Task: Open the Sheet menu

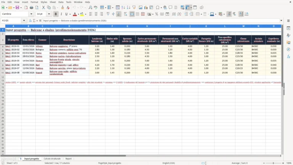Action: pyautogui.click(x=53, y=2)
